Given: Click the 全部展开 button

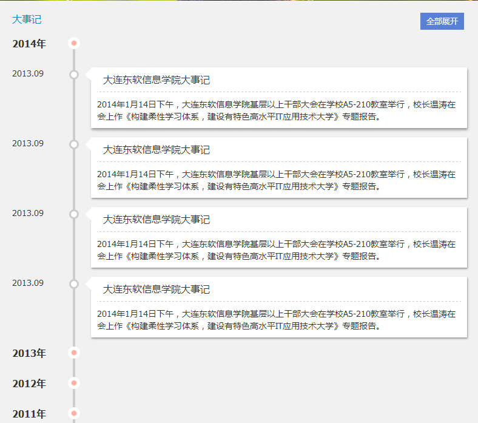Looking at the screenshot, I should coord(442,21).
